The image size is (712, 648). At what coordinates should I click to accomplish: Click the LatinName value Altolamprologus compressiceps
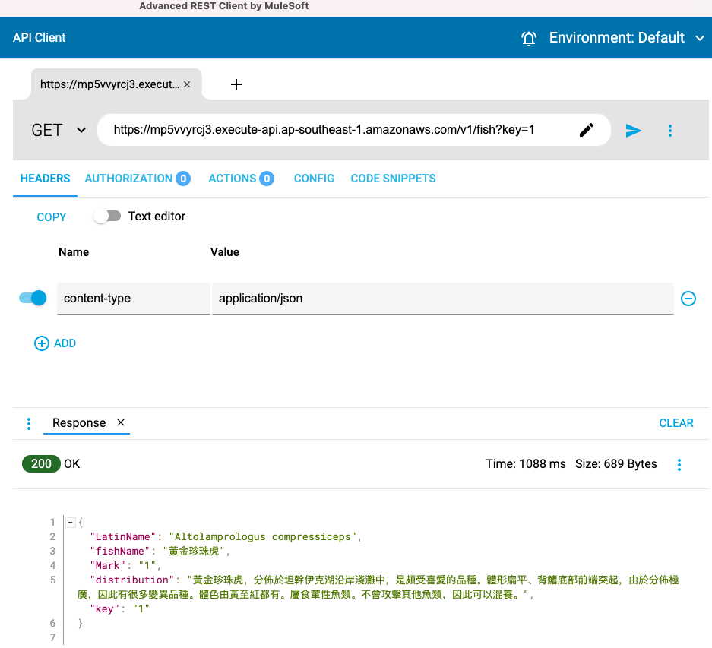pos(262,537)
